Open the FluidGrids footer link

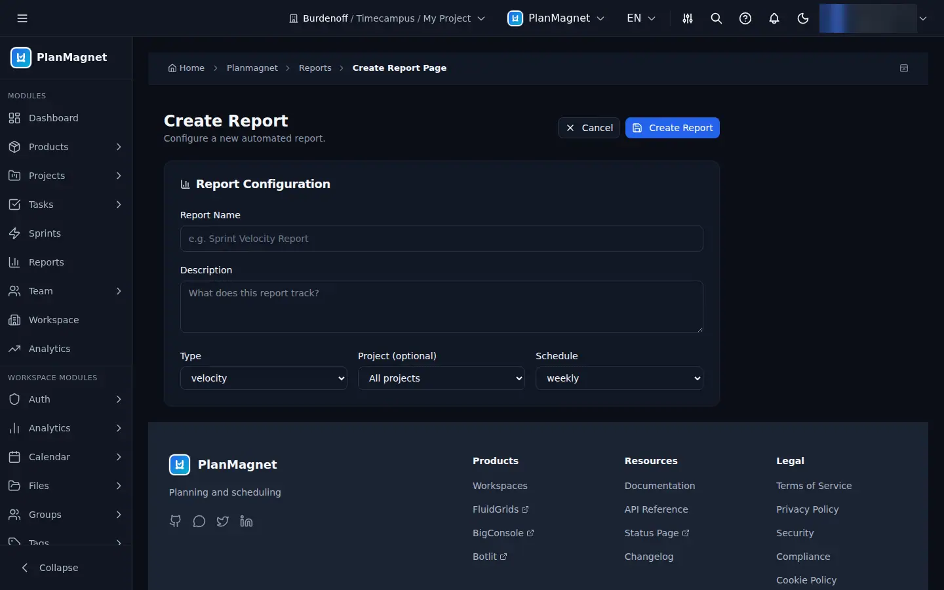coord(501,509)
